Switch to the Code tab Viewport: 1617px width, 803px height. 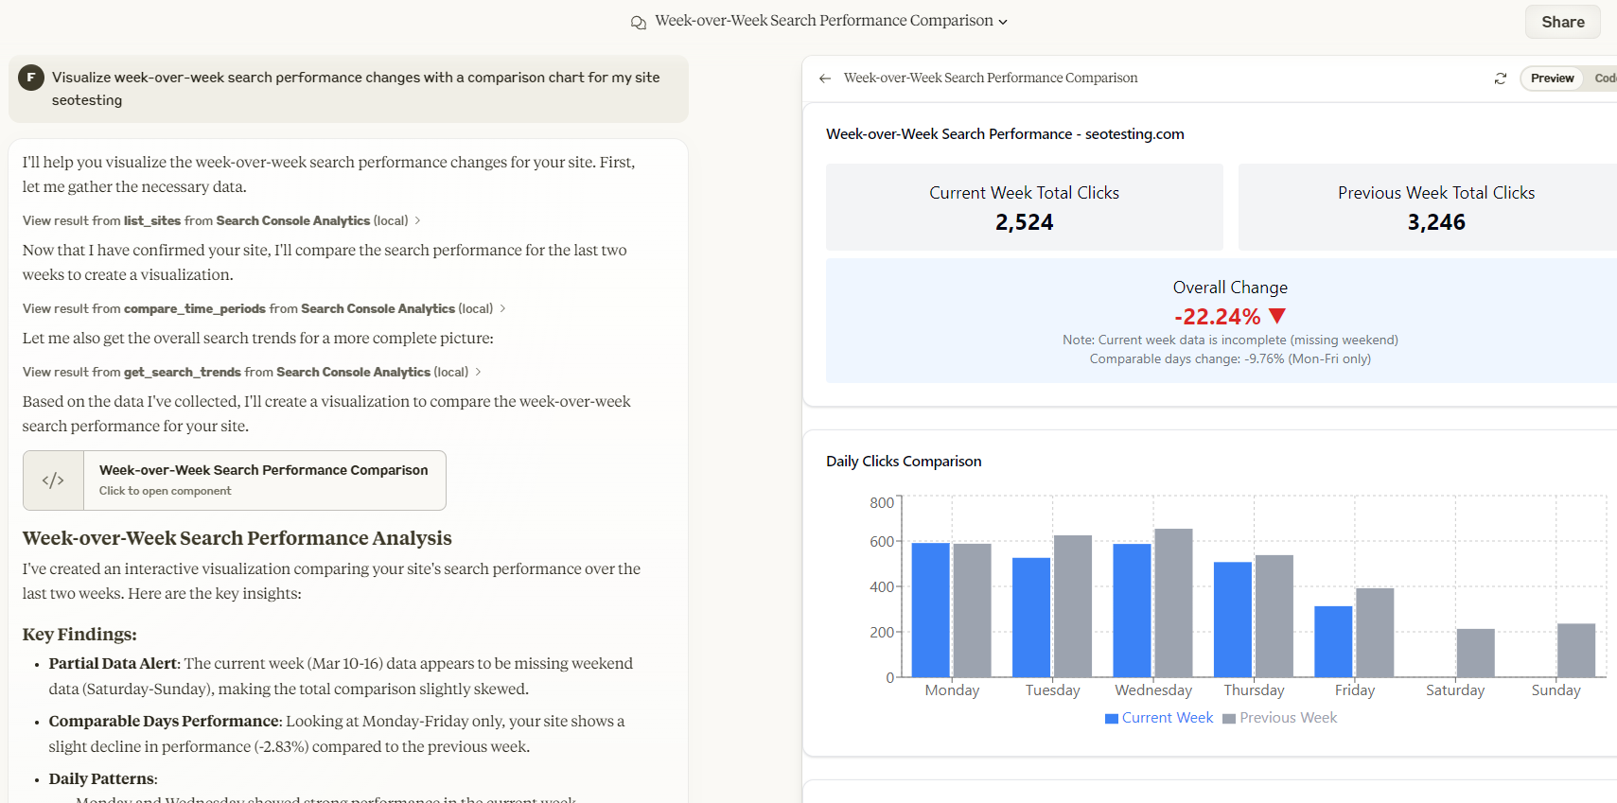point(1605,79)
